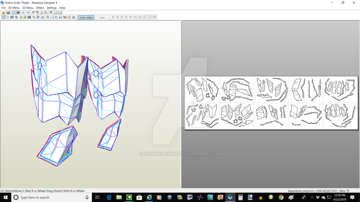This screenshot has width=360, height=202.
Task: Open the Settings menu
Action: click(52, 8)
